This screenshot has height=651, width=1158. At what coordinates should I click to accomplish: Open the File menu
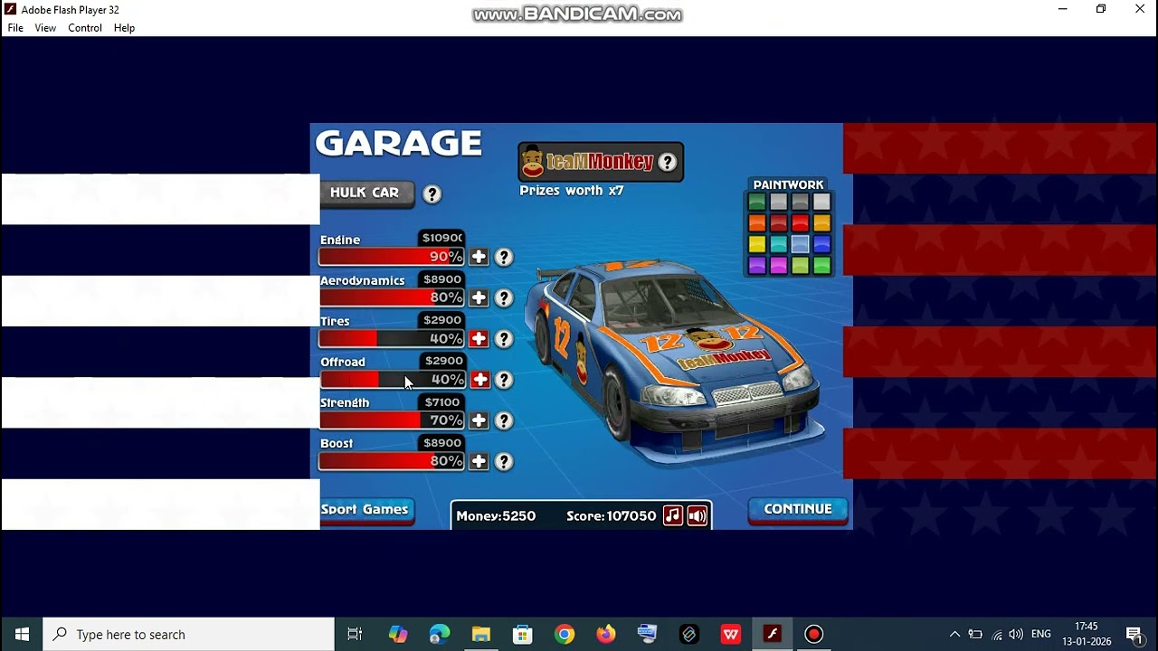tap(15, 28)
